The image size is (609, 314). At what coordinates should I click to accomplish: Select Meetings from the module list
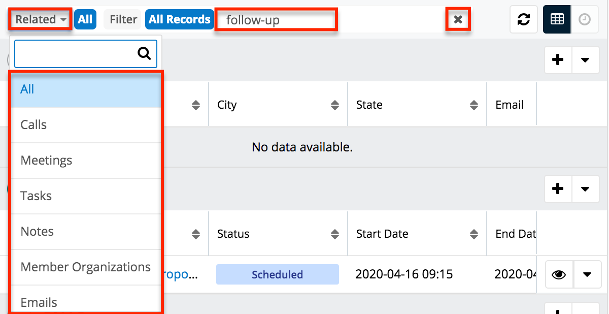pos(46,160)
